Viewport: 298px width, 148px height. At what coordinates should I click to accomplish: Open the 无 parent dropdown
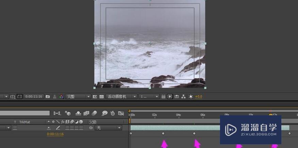click(108, 128)
